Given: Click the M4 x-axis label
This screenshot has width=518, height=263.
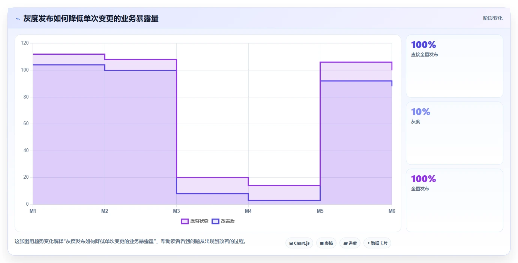Looking at the screenshot, I should pyautogui.click(x=248, y=211).
